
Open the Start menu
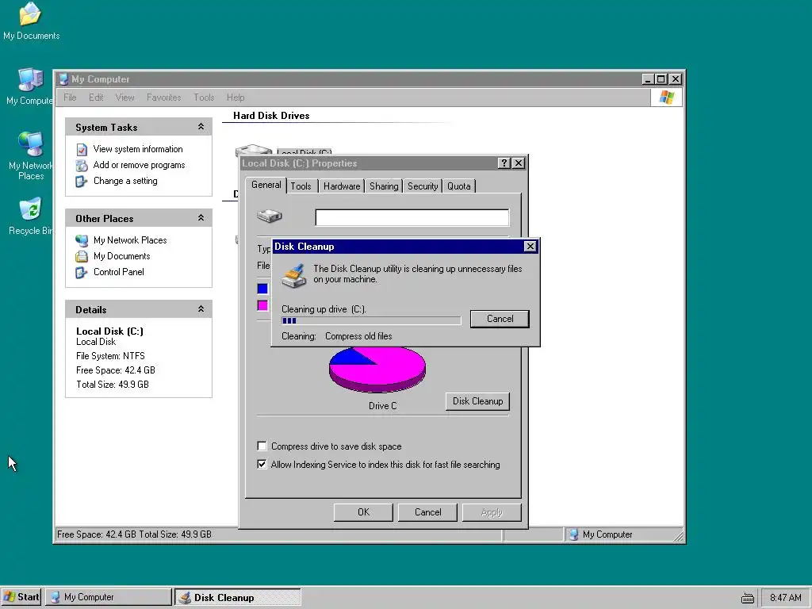(x=21, y=597)
